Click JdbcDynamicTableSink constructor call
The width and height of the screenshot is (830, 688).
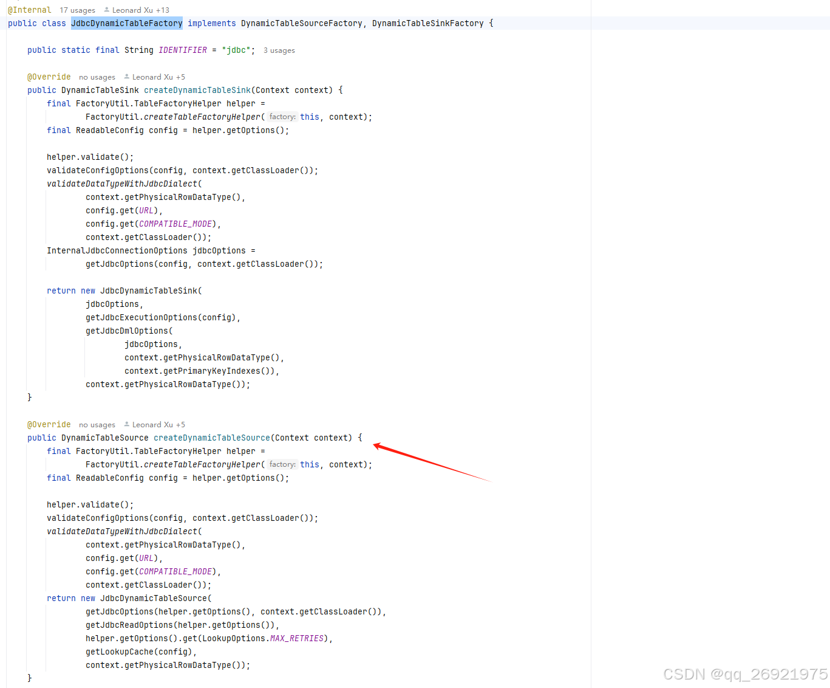(149, 291)
